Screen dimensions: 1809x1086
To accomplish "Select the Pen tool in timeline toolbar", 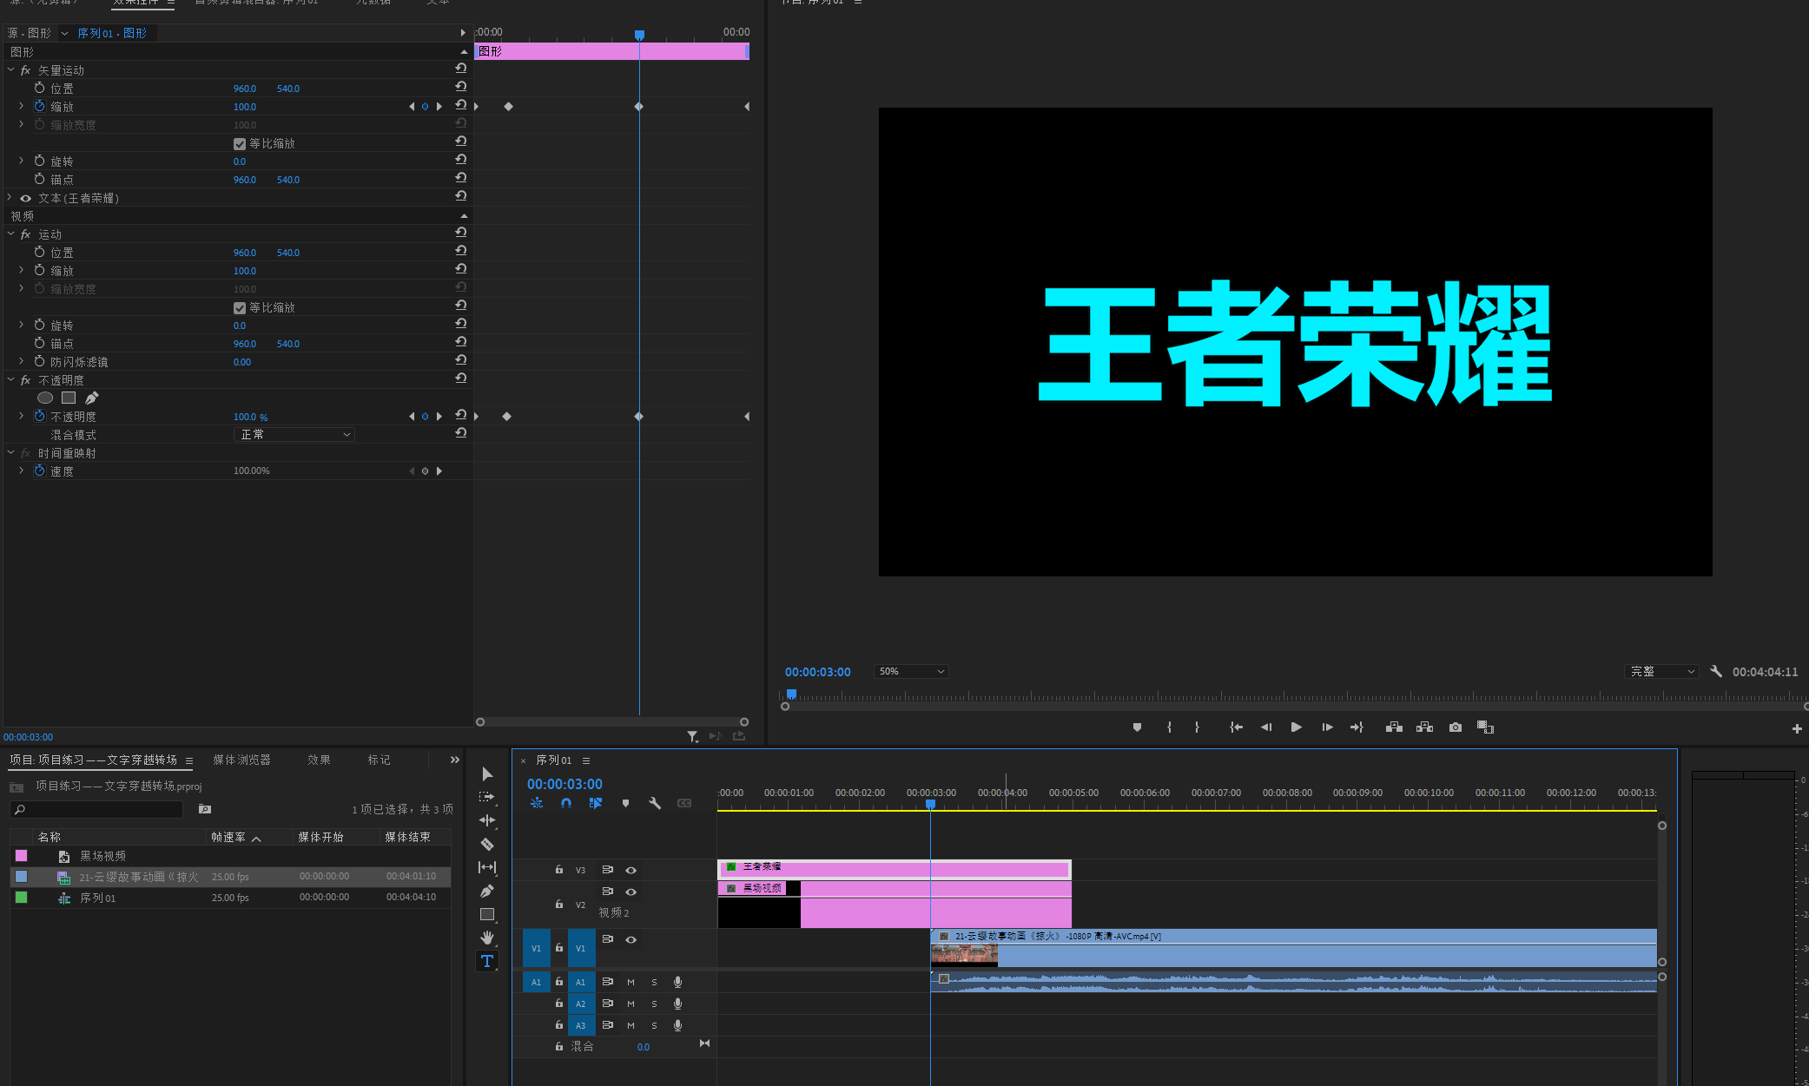I will 487,891.
